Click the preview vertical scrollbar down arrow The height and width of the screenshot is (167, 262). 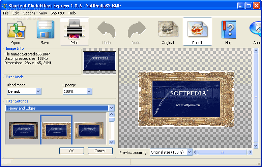point(256,146)
